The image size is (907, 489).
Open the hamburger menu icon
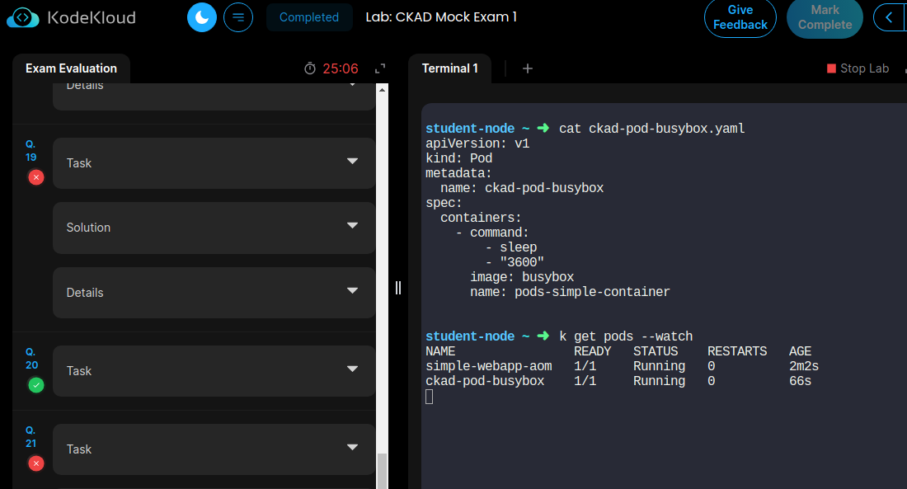point(238,17)
